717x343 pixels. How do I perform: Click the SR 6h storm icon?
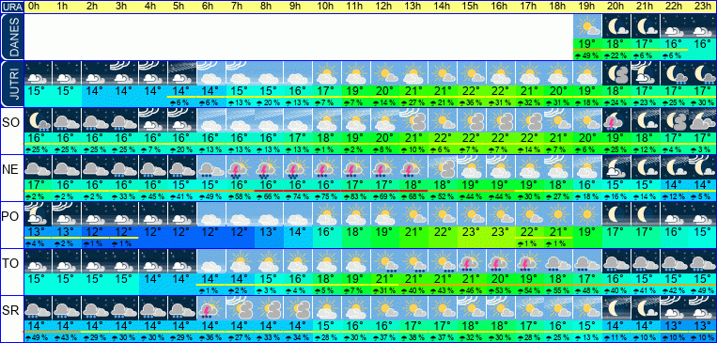[x=211, y=308]
